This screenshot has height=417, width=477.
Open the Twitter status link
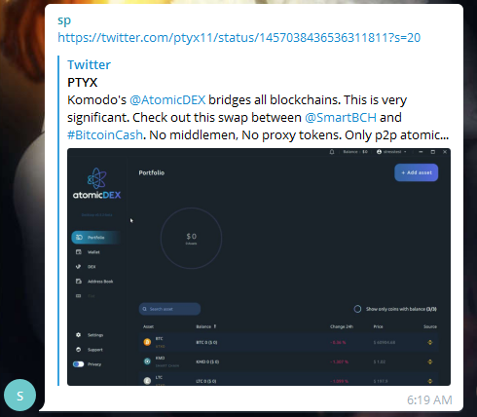pos(239,38)
